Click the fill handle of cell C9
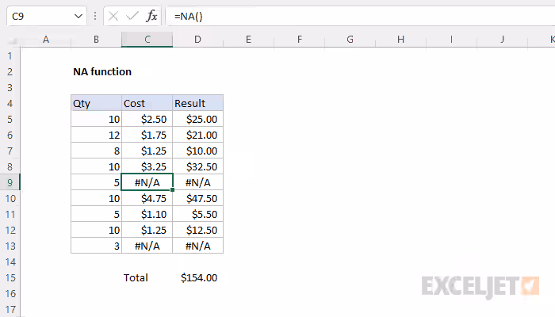Image resolution: width=555 pixels, height=317 pixels. point(172,190)
